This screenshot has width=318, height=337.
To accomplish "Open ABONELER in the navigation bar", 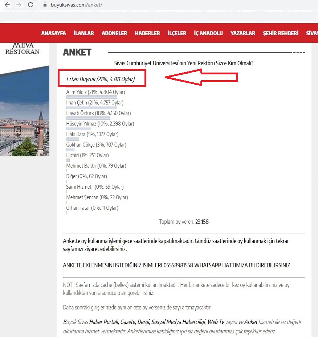I will 114,33.
